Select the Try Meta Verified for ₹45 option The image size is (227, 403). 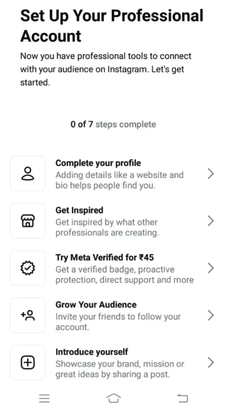114,268
